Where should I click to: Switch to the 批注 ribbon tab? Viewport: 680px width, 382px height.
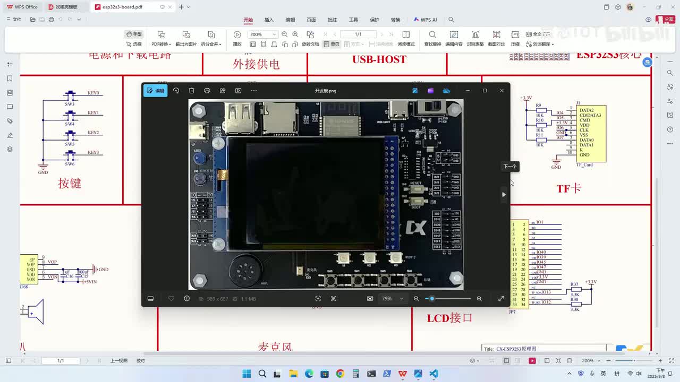point(333,20)
